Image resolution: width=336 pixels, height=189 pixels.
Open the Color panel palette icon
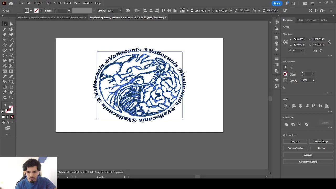[277, 22]
